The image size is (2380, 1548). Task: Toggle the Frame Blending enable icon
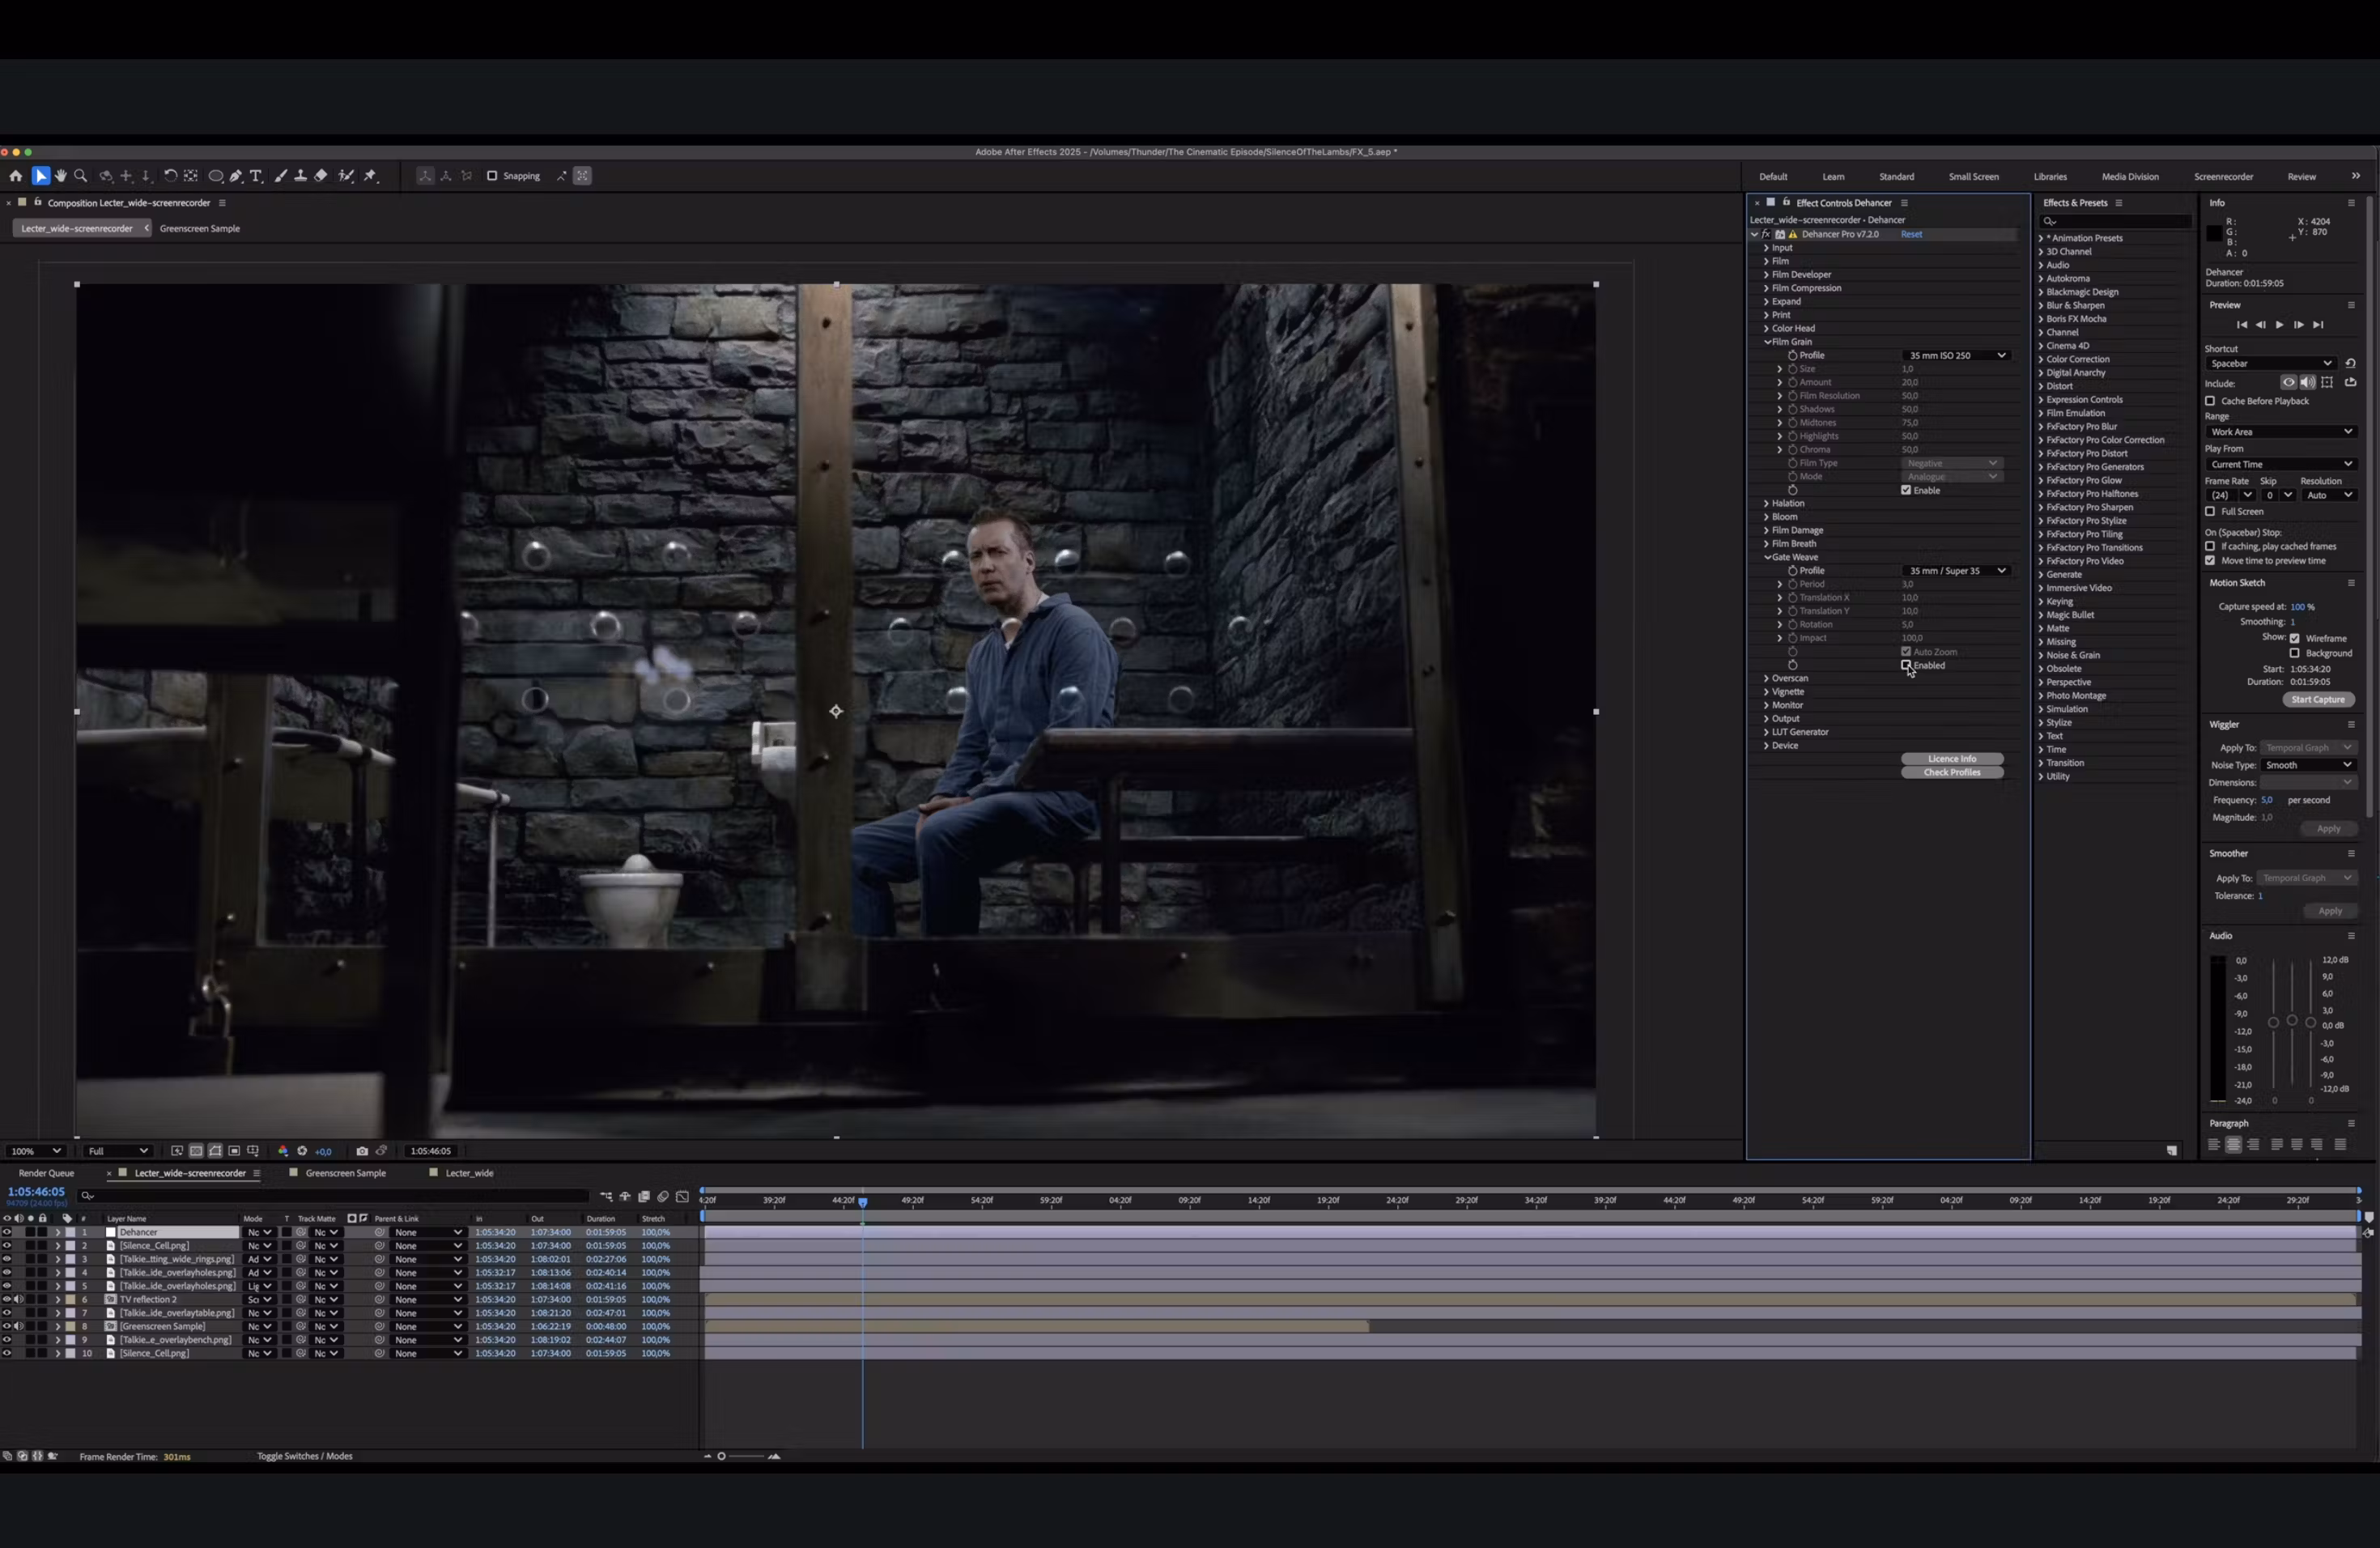tap(644, 1196)
